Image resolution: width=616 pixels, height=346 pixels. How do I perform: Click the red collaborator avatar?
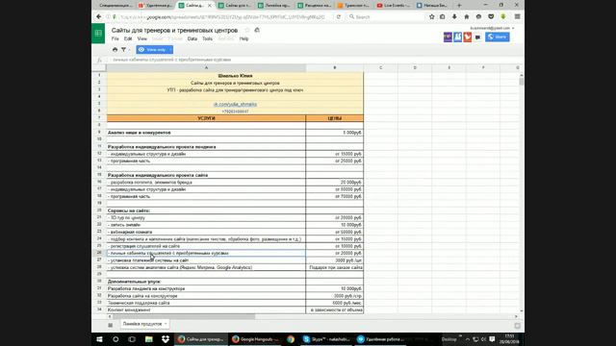pyautogui.click(x=468, y=37)
